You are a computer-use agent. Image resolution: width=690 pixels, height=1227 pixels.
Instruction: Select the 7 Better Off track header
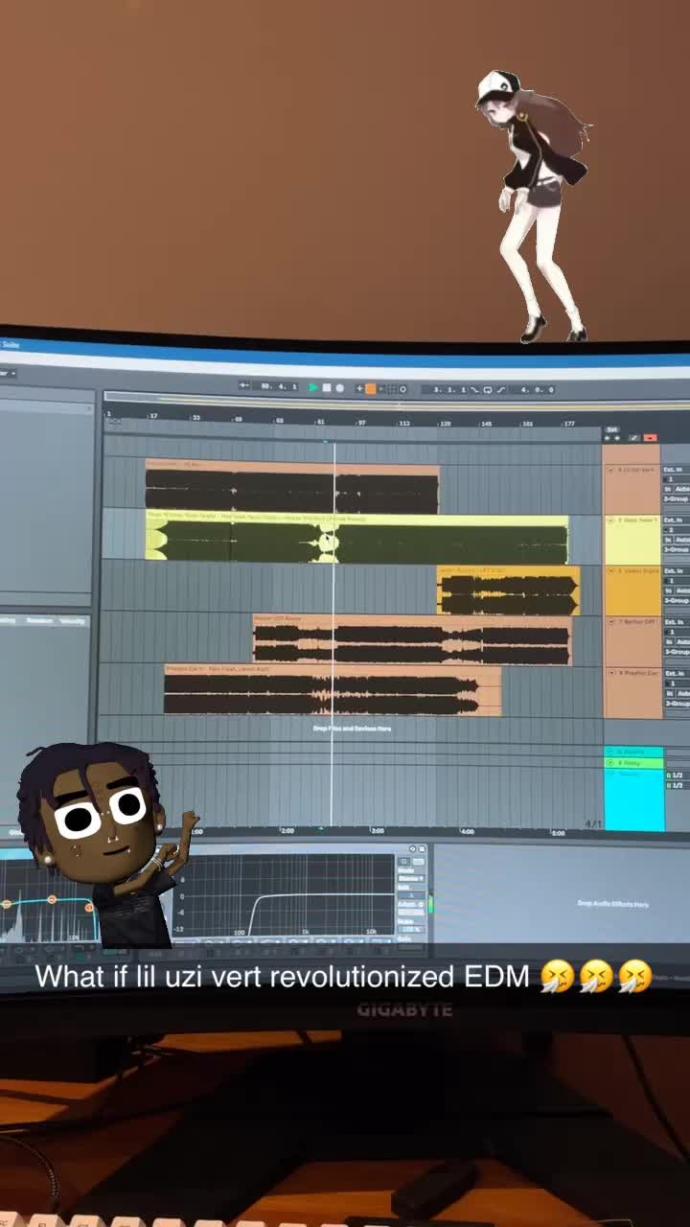(x=632, y=642)
